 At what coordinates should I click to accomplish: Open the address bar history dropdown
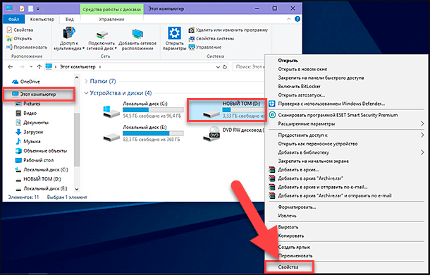click(x=218, y=67)
